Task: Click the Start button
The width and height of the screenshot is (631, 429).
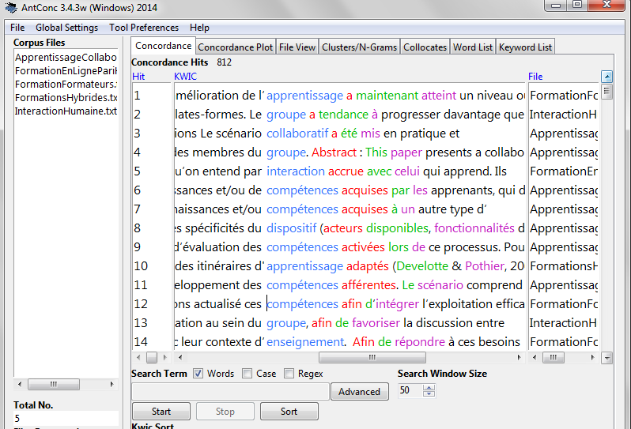Action: 161,412
